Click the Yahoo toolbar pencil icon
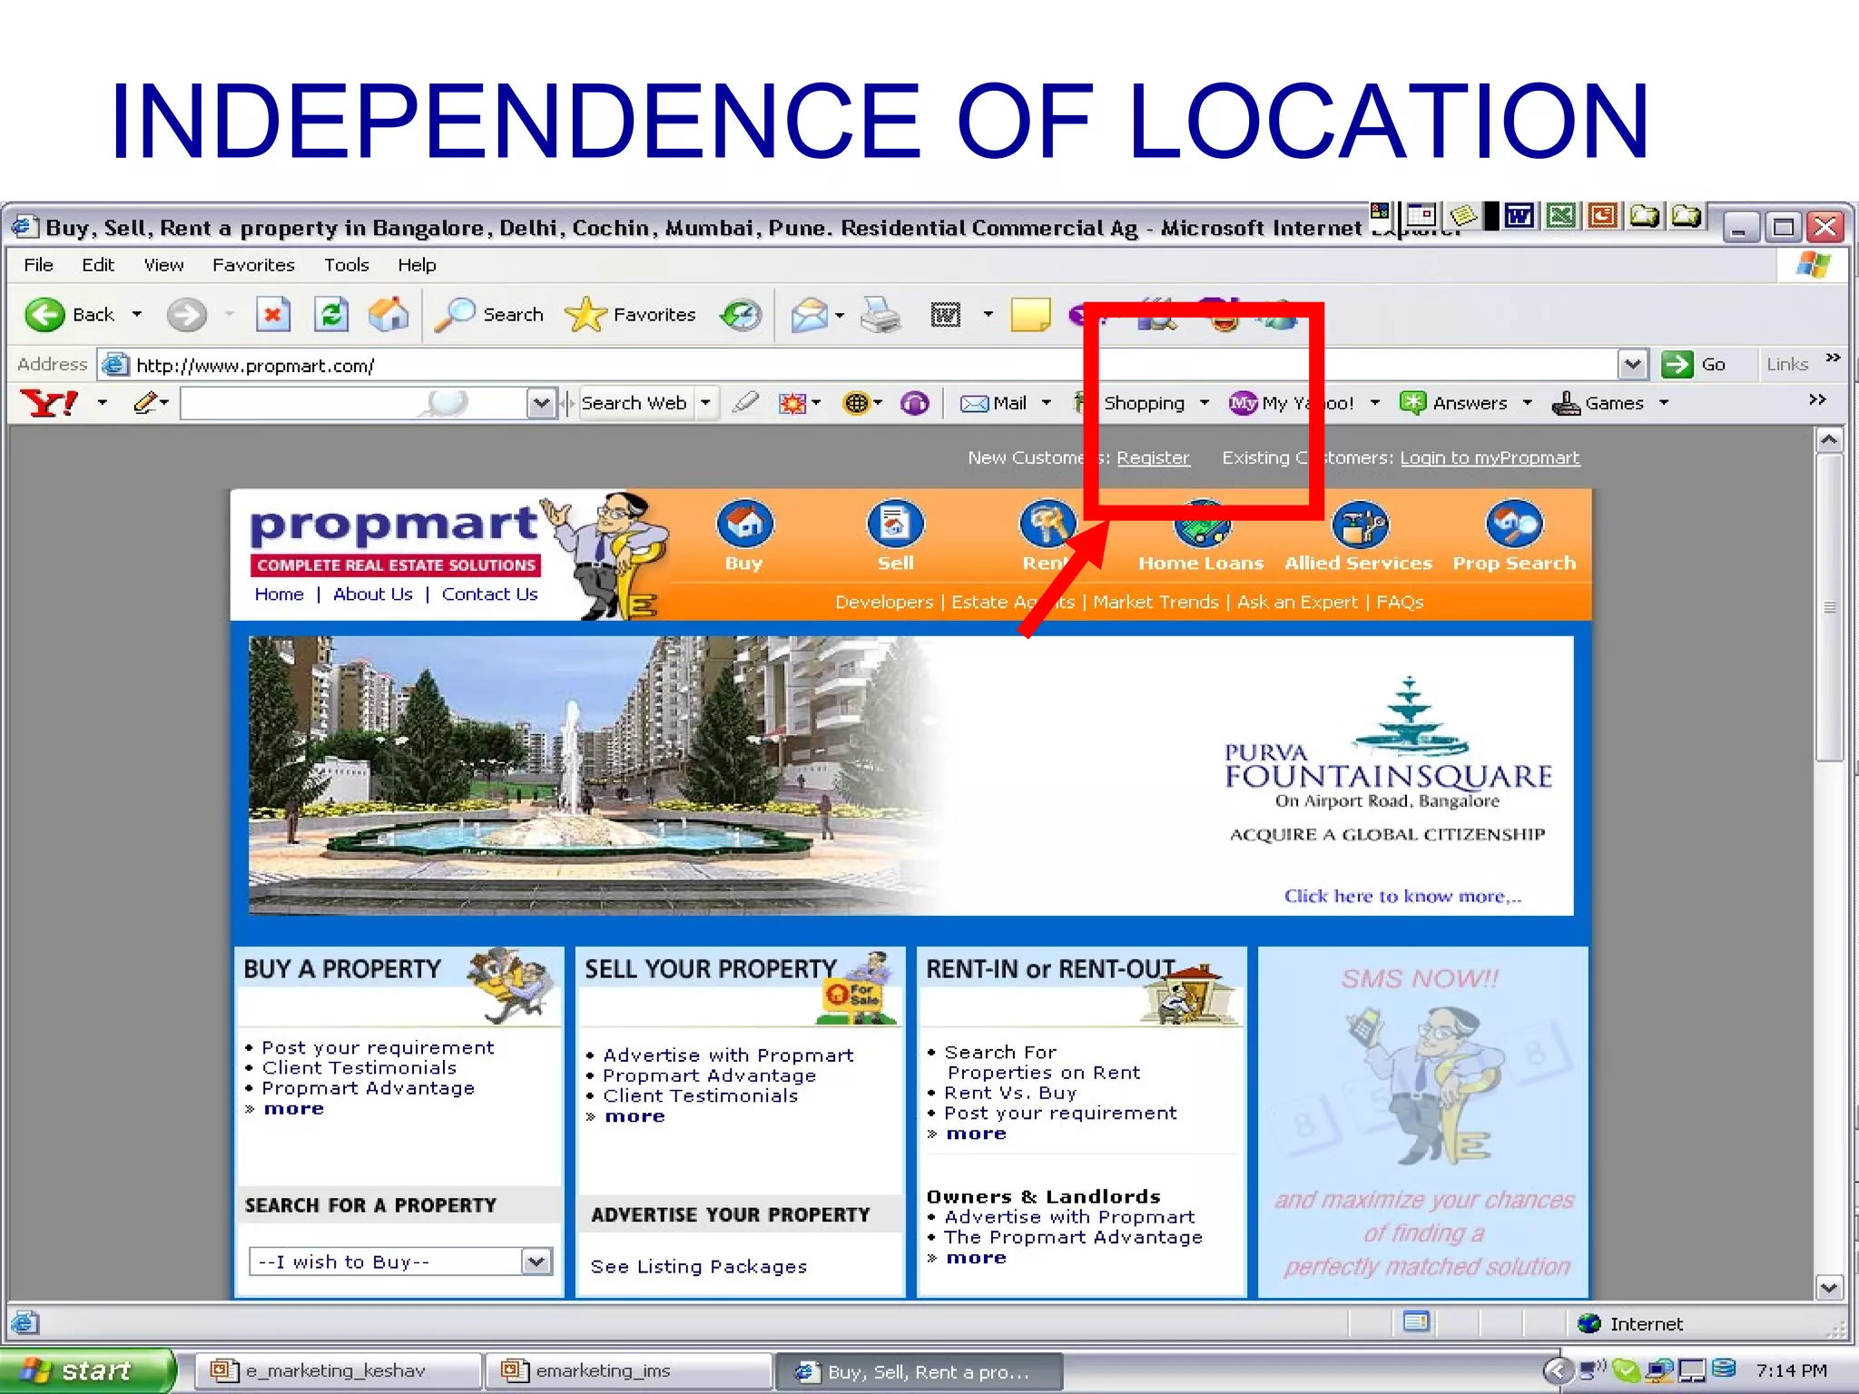This screenshot has width=1859, height=1394. [x=147, y=403]
